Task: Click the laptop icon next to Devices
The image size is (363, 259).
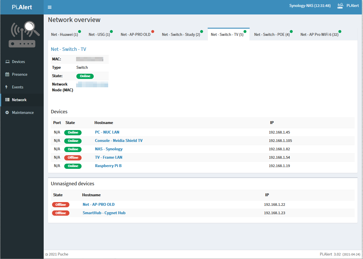Action: pyautogui.click(x=8, y=62)
